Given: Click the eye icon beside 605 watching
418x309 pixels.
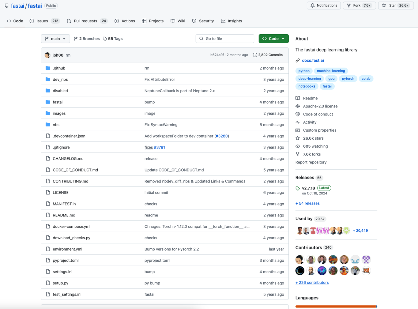Looking at the screenshot, I should click(298, 146).
